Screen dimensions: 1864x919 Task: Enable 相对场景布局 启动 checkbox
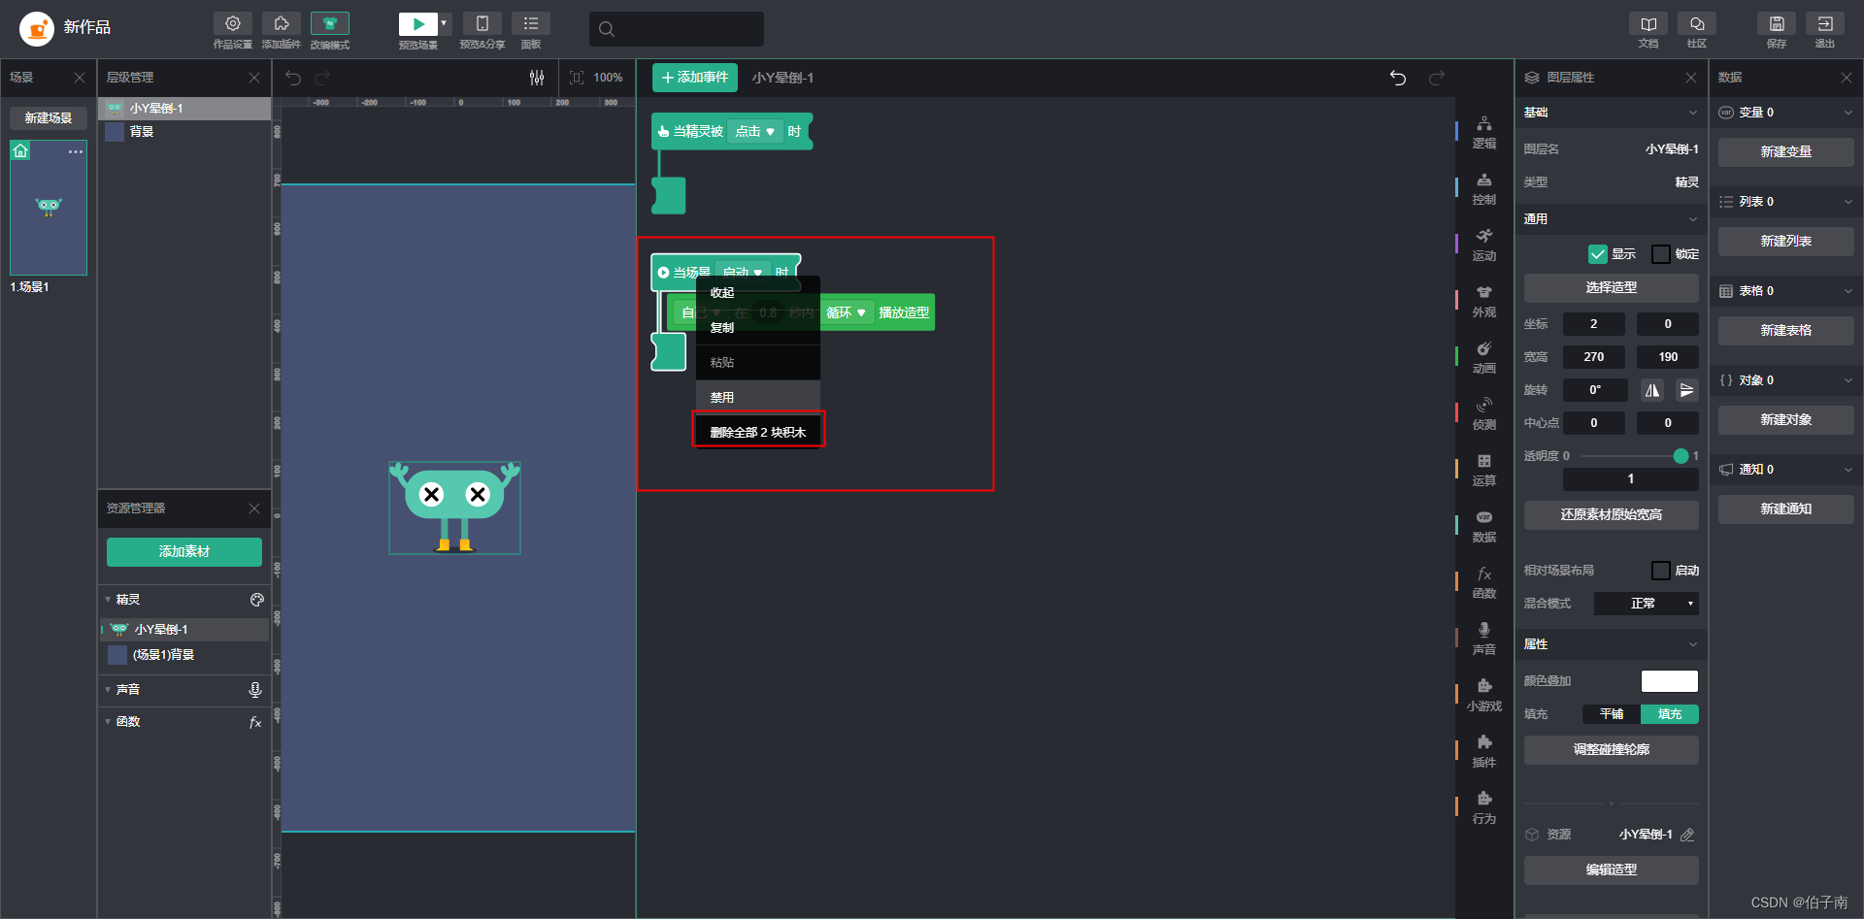tap(1661, 571)
